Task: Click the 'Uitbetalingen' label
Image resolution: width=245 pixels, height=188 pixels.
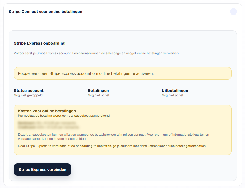Action: click(x=175, y=91)
